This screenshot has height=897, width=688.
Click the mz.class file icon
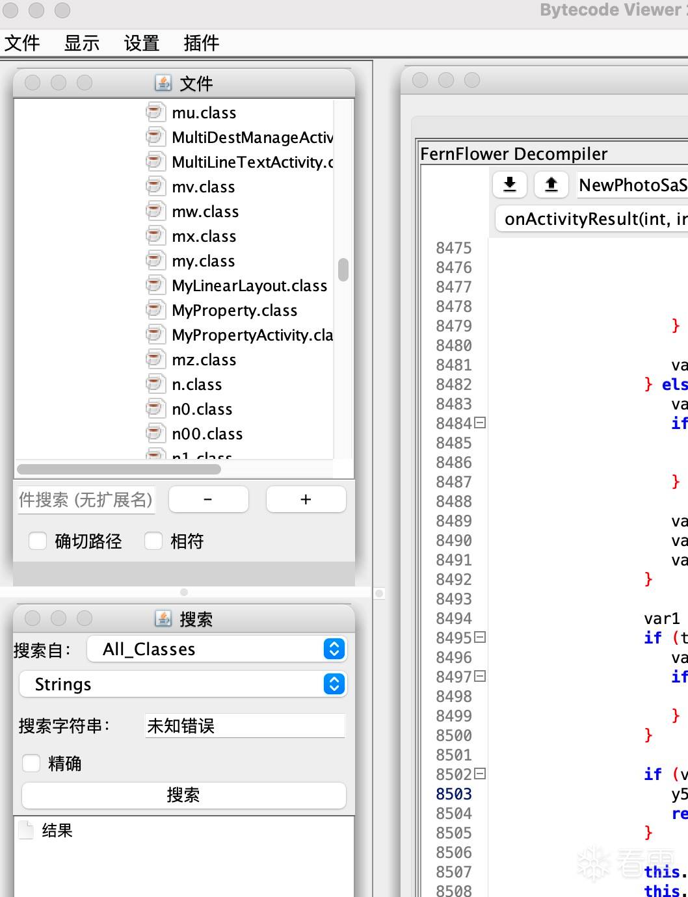(155, 359)
